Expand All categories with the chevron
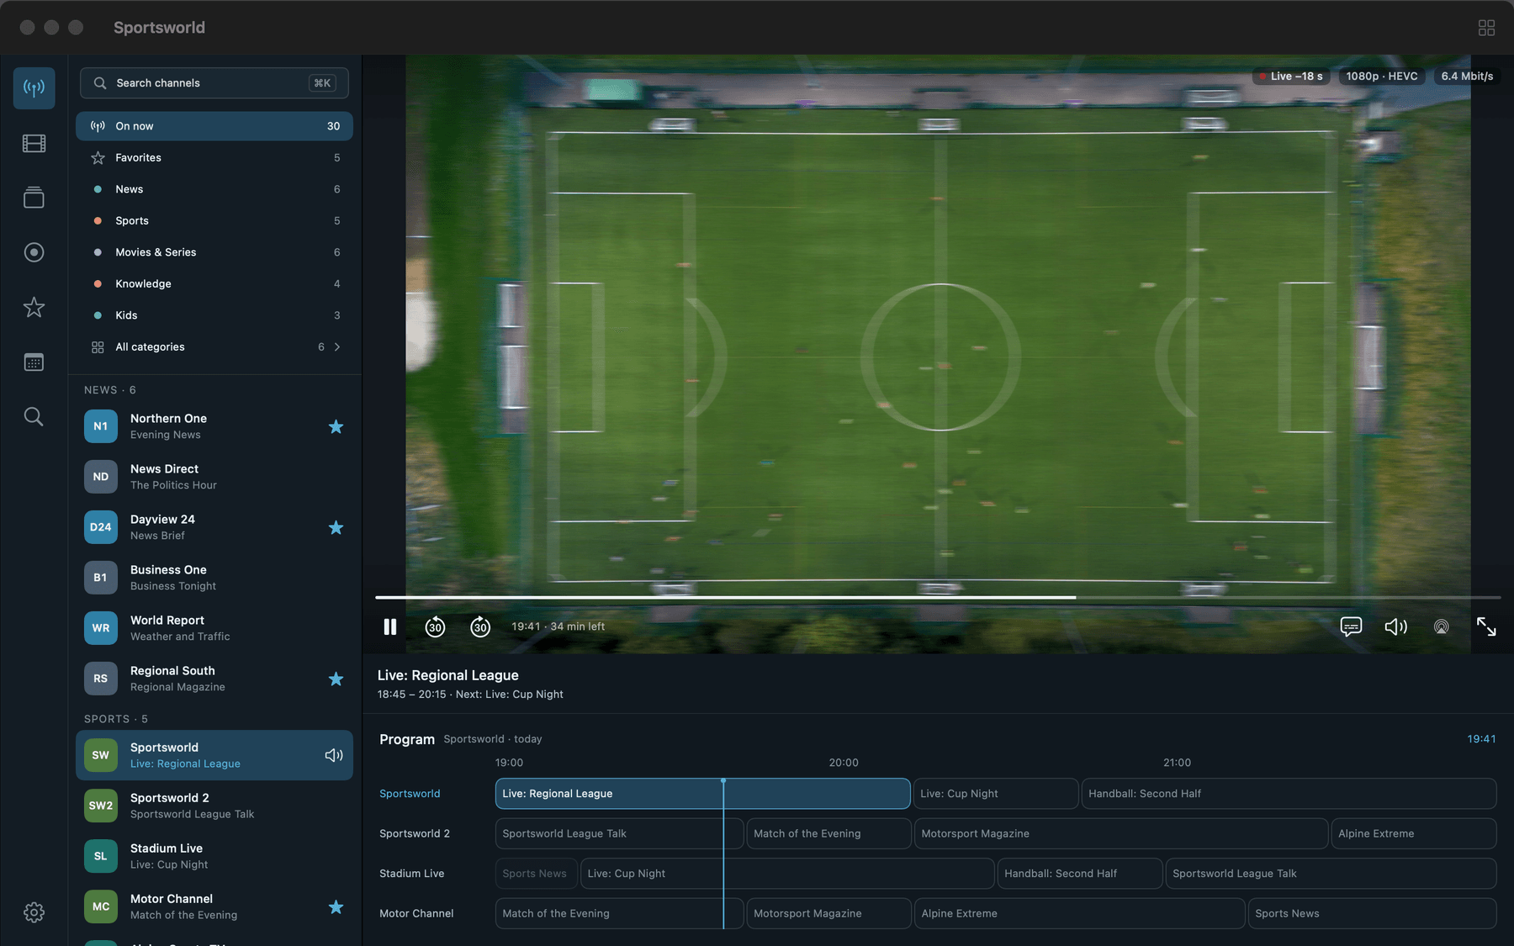 pos(337,346)
